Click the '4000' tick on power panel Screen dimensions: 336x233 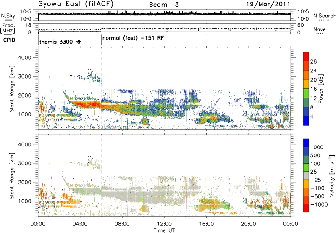[24, 58]
